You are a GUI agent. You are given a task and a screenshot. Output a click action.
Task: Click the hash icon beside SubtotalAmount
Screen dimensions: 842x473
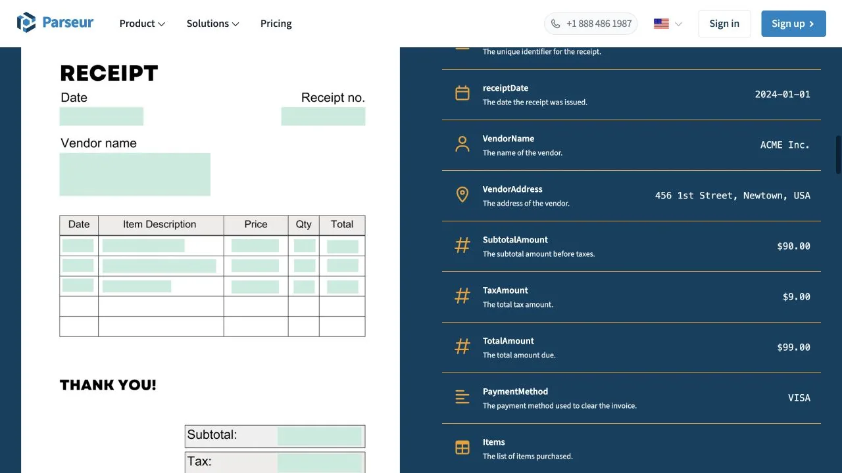coord(462,245)
